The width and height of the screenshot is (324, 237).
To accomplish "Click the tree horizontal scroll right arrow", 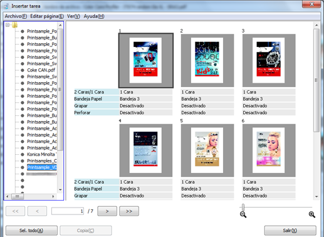I will [53, 196].
